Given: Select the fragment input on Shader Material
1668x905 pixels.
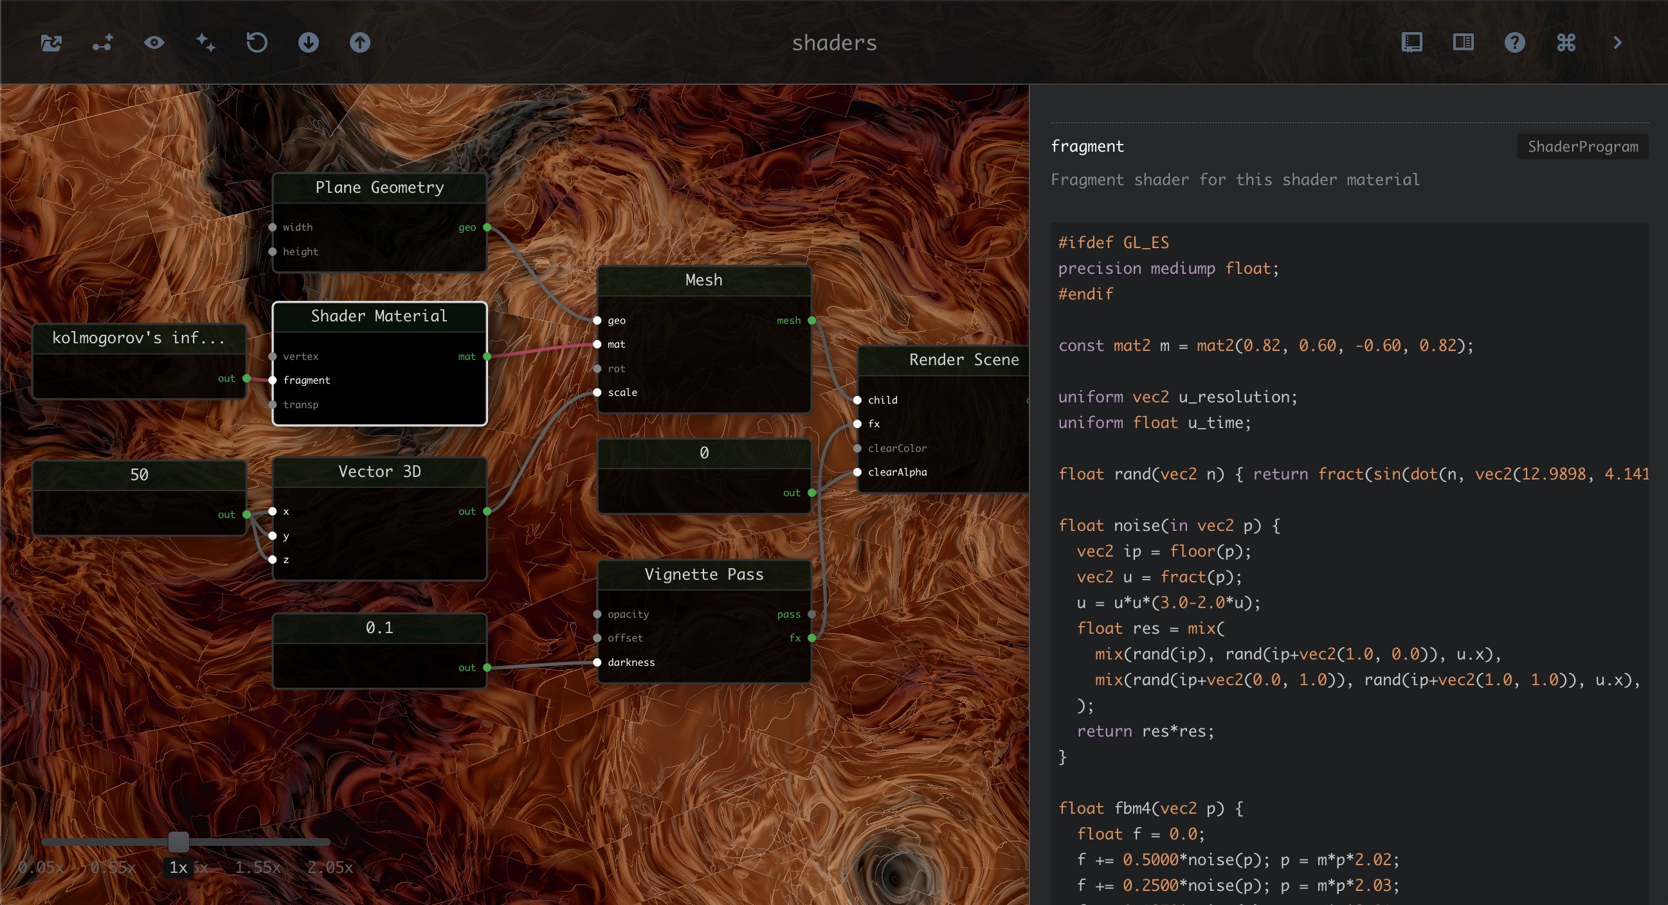Looking at the screenshot, I should 306,380.
